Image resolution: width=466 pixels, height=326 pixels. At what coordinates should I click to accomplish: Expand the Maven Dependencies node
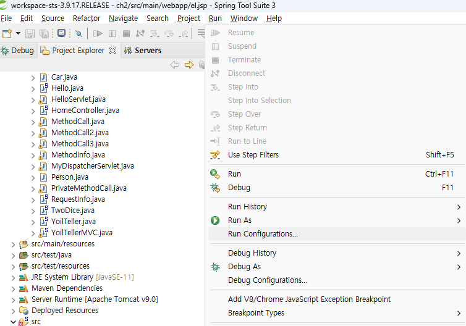tap(13, 289)
